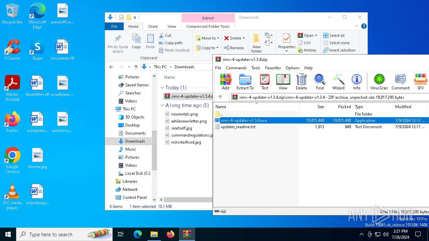Open Recycle Bin desktop icon

12,14
